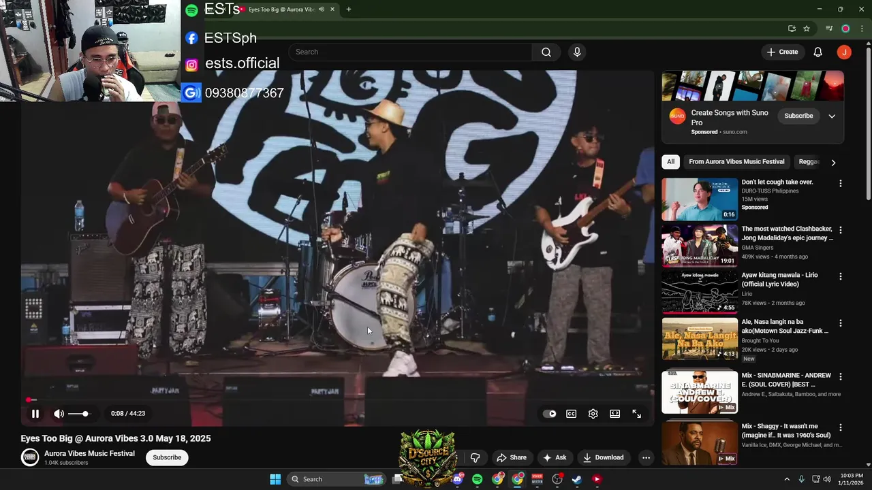Show hidden system tray icons chevron
Screen dimensions: 872x490
coord(787,479)
